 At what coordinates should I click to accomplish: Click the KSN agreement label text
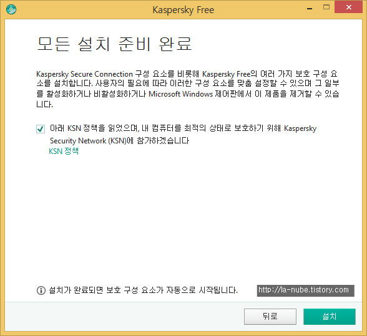[x=183, y=135]
